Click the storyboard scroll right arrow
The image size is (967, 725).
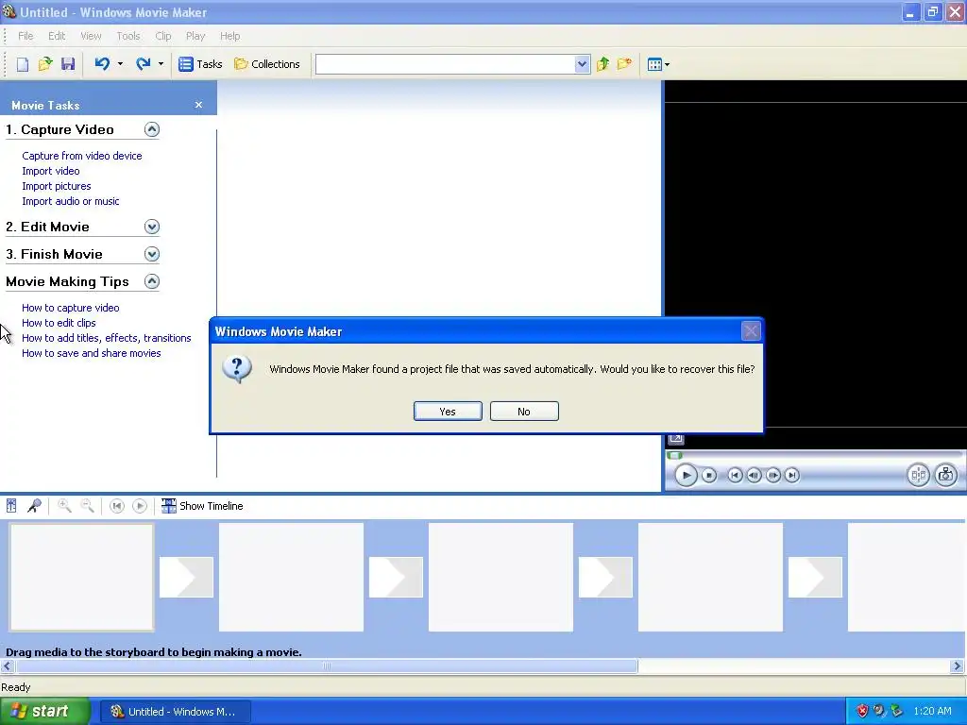(x=958, y=666)
